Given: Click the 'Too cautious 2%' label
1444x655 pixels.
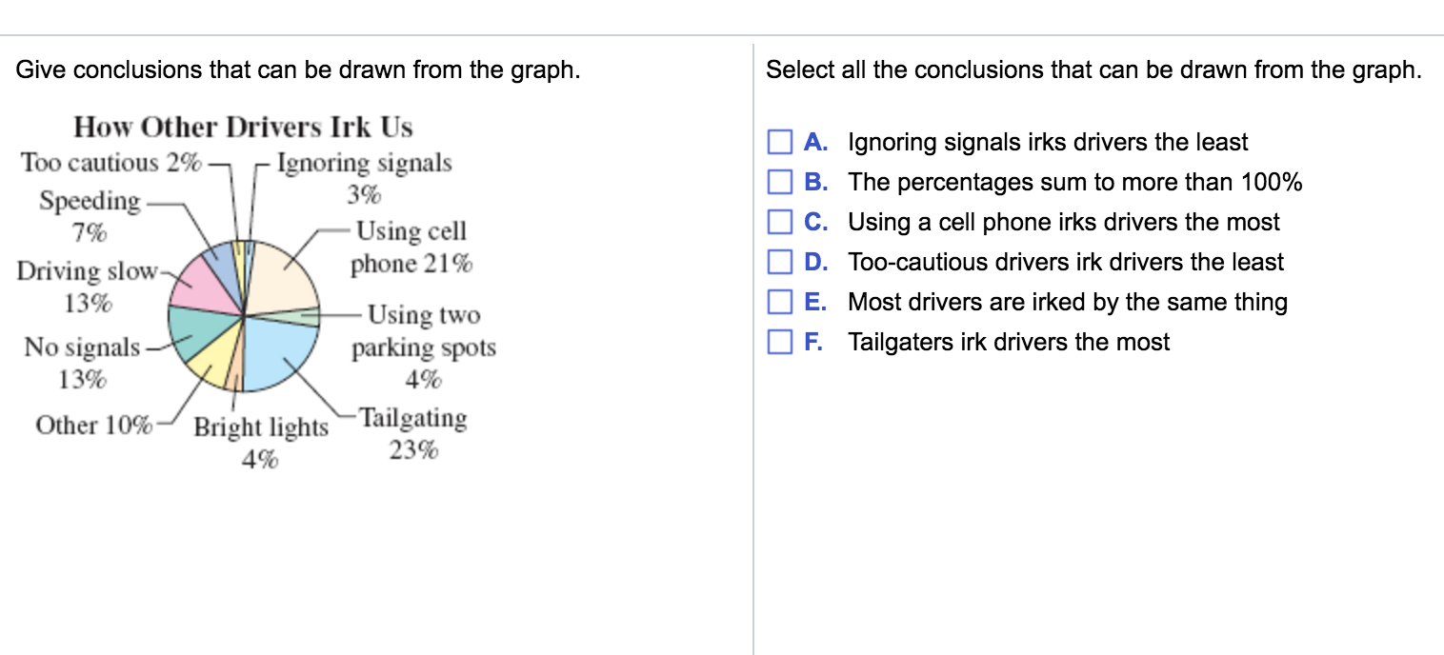Looking at the screenshot, I should tap(110, 163).
